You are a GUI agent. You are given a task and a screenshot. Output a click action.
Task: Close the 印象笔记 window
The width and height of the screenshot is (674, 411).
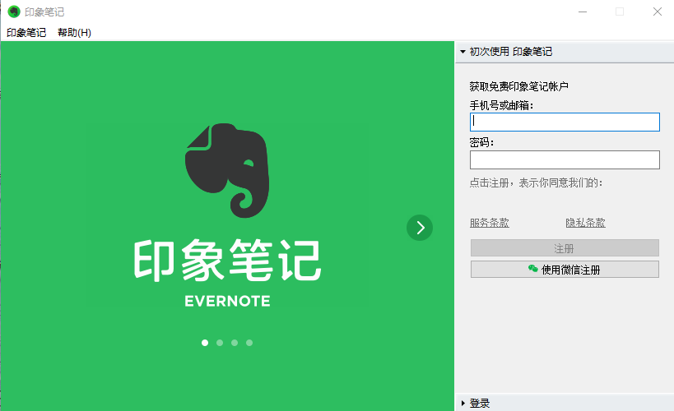click(657, 12)
